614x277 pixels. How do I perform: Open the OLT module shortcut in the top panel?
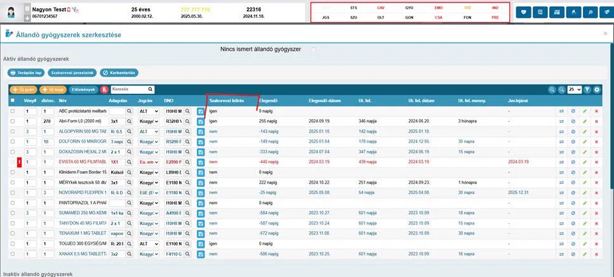(x=380, y=18)
